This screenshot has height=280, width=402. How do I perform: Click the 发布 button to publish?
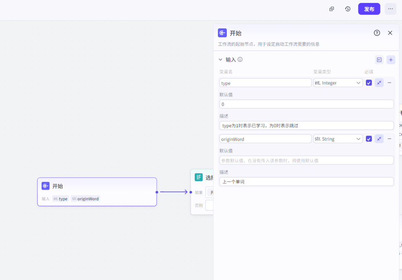[369, 9]
